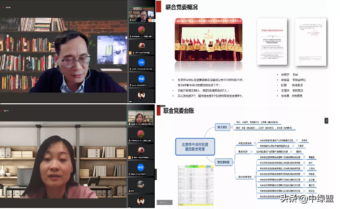340x209 pixels.
Task: Click the Sogou input icon on top thumbnail
Action: pos(150,20)
